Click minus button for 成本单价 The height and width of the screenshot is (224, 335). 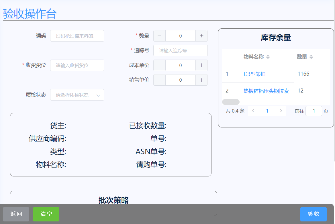(x=160, y=65)
